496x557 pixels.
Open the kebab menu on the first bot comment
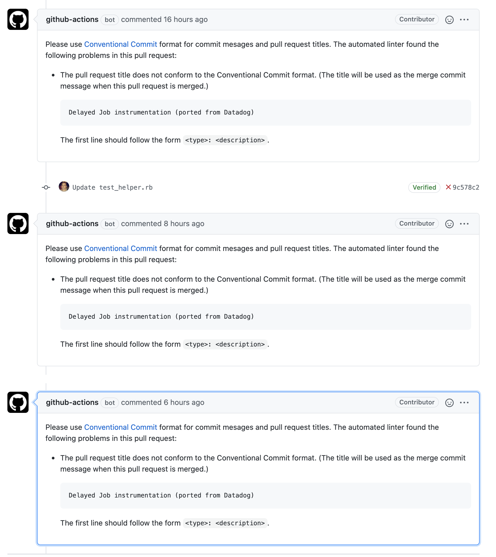point(465,19)
